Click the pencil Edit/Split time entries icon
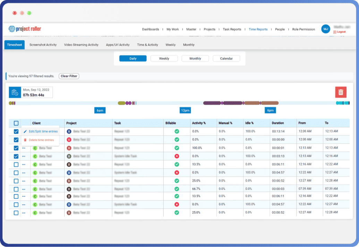 tap(25, 132)
